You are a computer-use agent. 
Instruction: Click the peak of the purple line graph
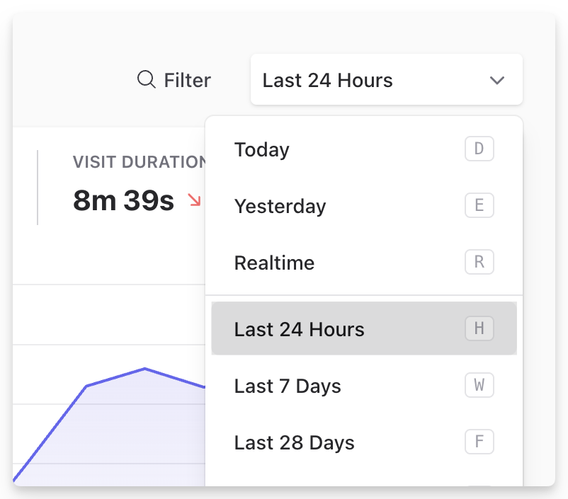coord(145,369)
